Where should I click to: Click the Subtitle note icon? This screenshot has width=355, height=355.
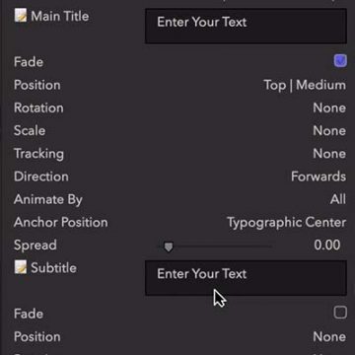(x=21, y=267)
